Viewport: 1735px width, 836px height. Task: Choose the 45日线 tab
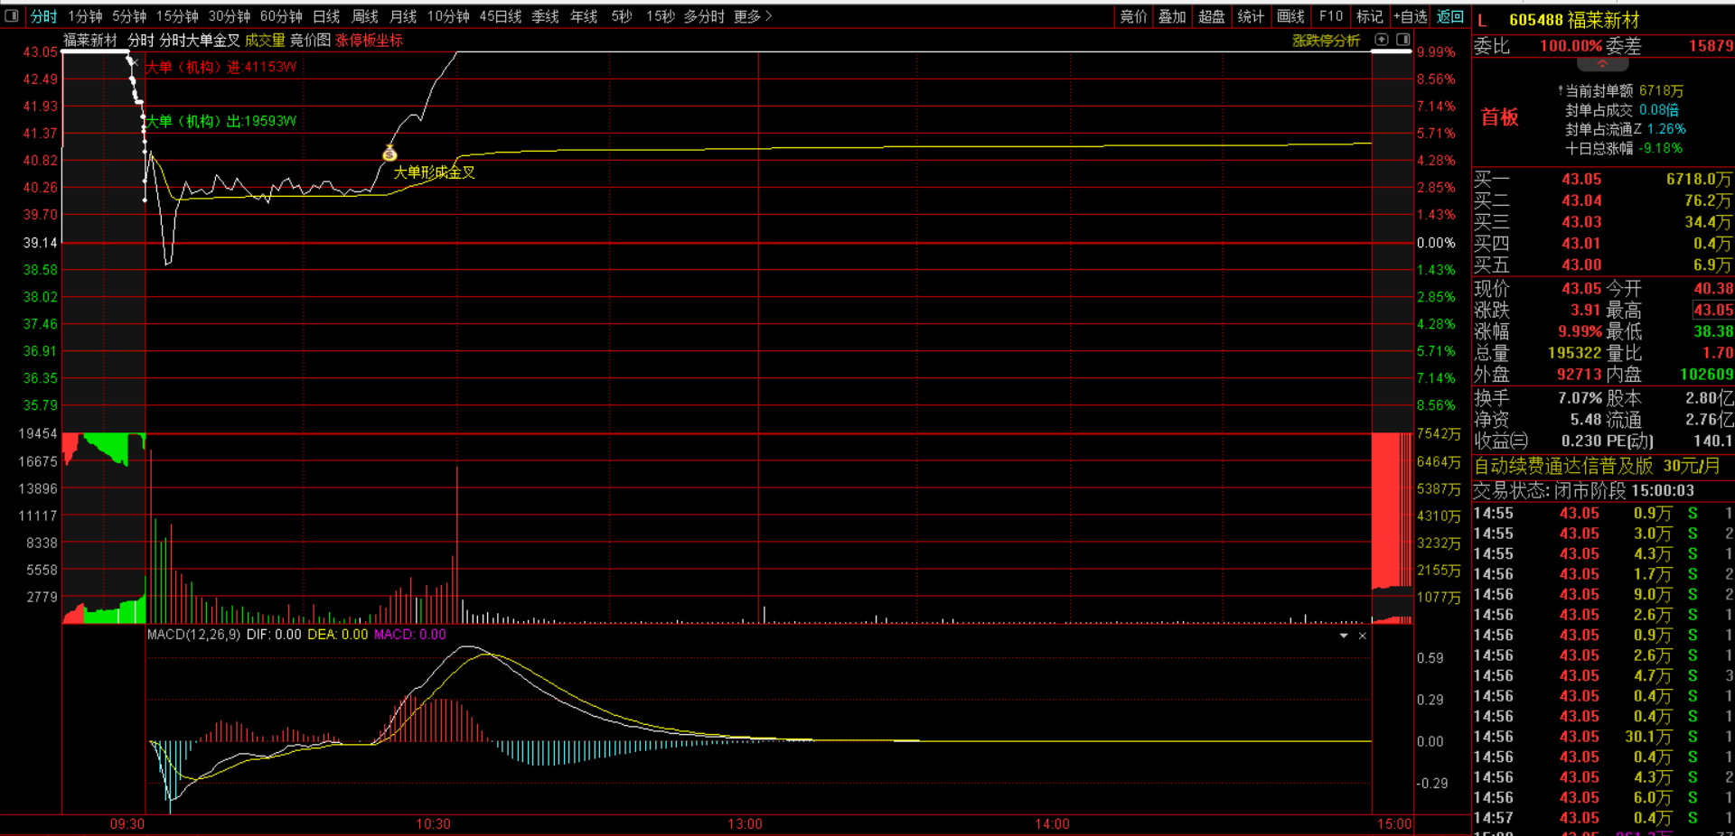[501, 16]
